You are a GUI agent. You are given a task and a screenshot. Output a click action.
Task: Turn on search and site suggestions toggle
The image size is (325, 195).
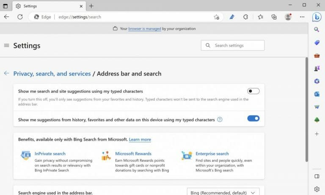(x=253, y=91)
